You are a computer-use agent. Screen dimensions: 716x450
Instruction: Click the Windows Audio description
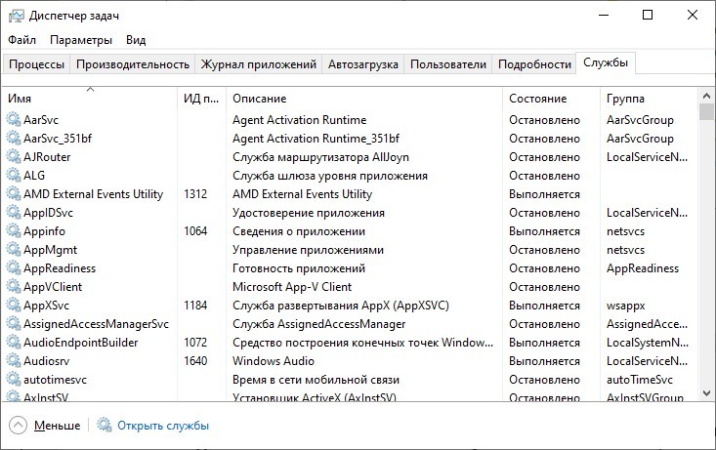click(x=274, y=361)
